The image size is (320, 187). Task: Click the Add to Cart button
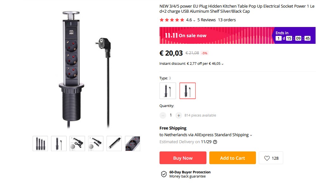tap(232, 158)
